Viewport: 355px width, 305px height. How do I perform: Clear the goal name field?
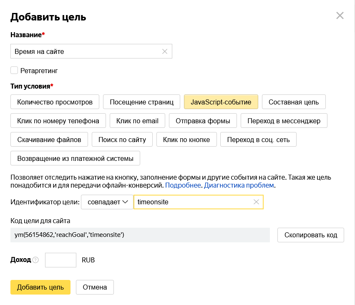tap(164, 51)
